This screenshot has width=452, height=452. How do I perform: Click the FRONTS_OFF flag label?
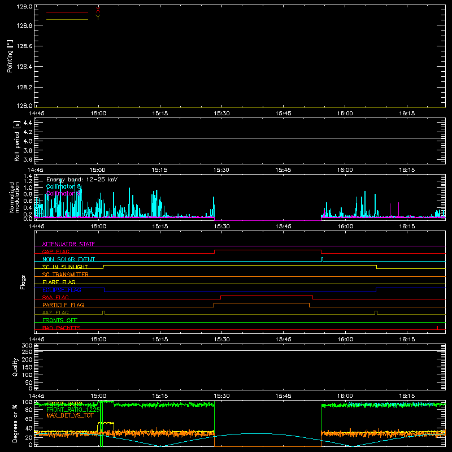(60, 320)
